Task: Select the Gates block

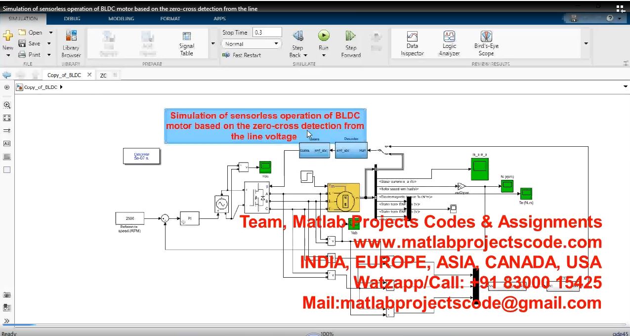Action: (x=314, y=150)
